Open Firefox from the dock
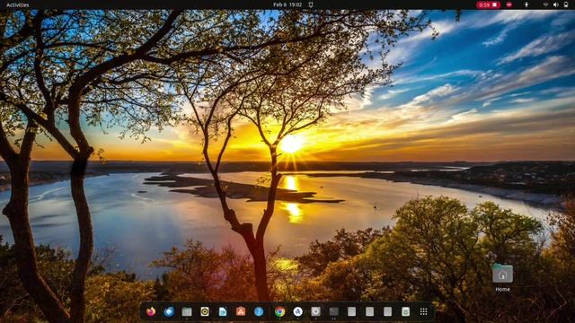This screenshot has width=575, height=323. pos(151,311)
